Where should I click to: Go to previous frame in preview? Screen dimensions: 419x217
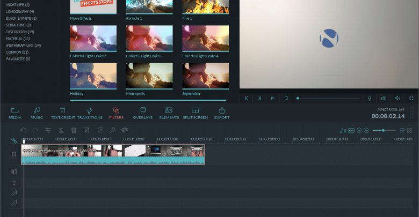pos(247,99)
